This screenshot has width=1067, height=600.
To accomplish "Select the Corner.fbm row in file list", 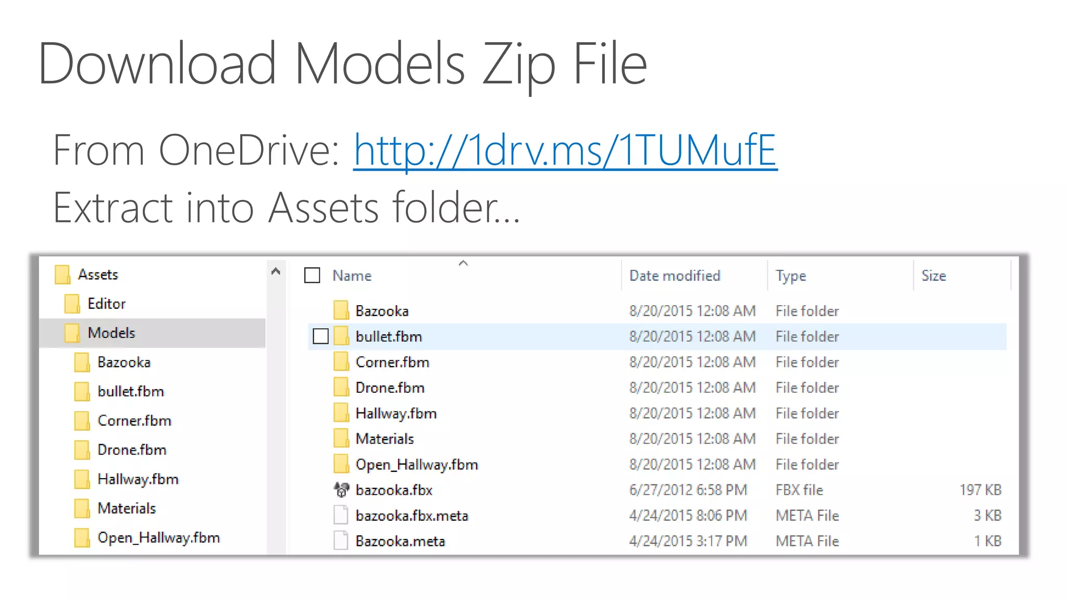I will coord(392,362).
